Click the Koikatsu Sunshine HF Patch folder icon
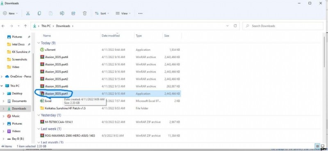Screen dimensions: 328x151 tap(42, 108)
